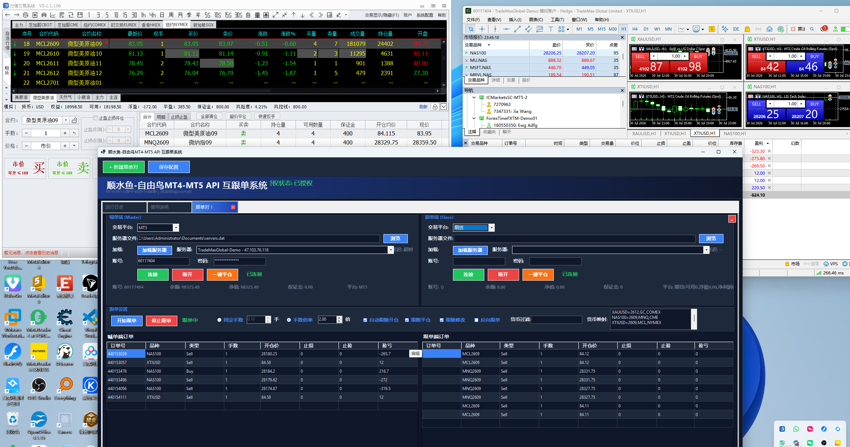Image resolution: width=850 pixels, height=447 pixels.
Task: Enable the 止盈止损开仓 checkbox
Action: 96,118
